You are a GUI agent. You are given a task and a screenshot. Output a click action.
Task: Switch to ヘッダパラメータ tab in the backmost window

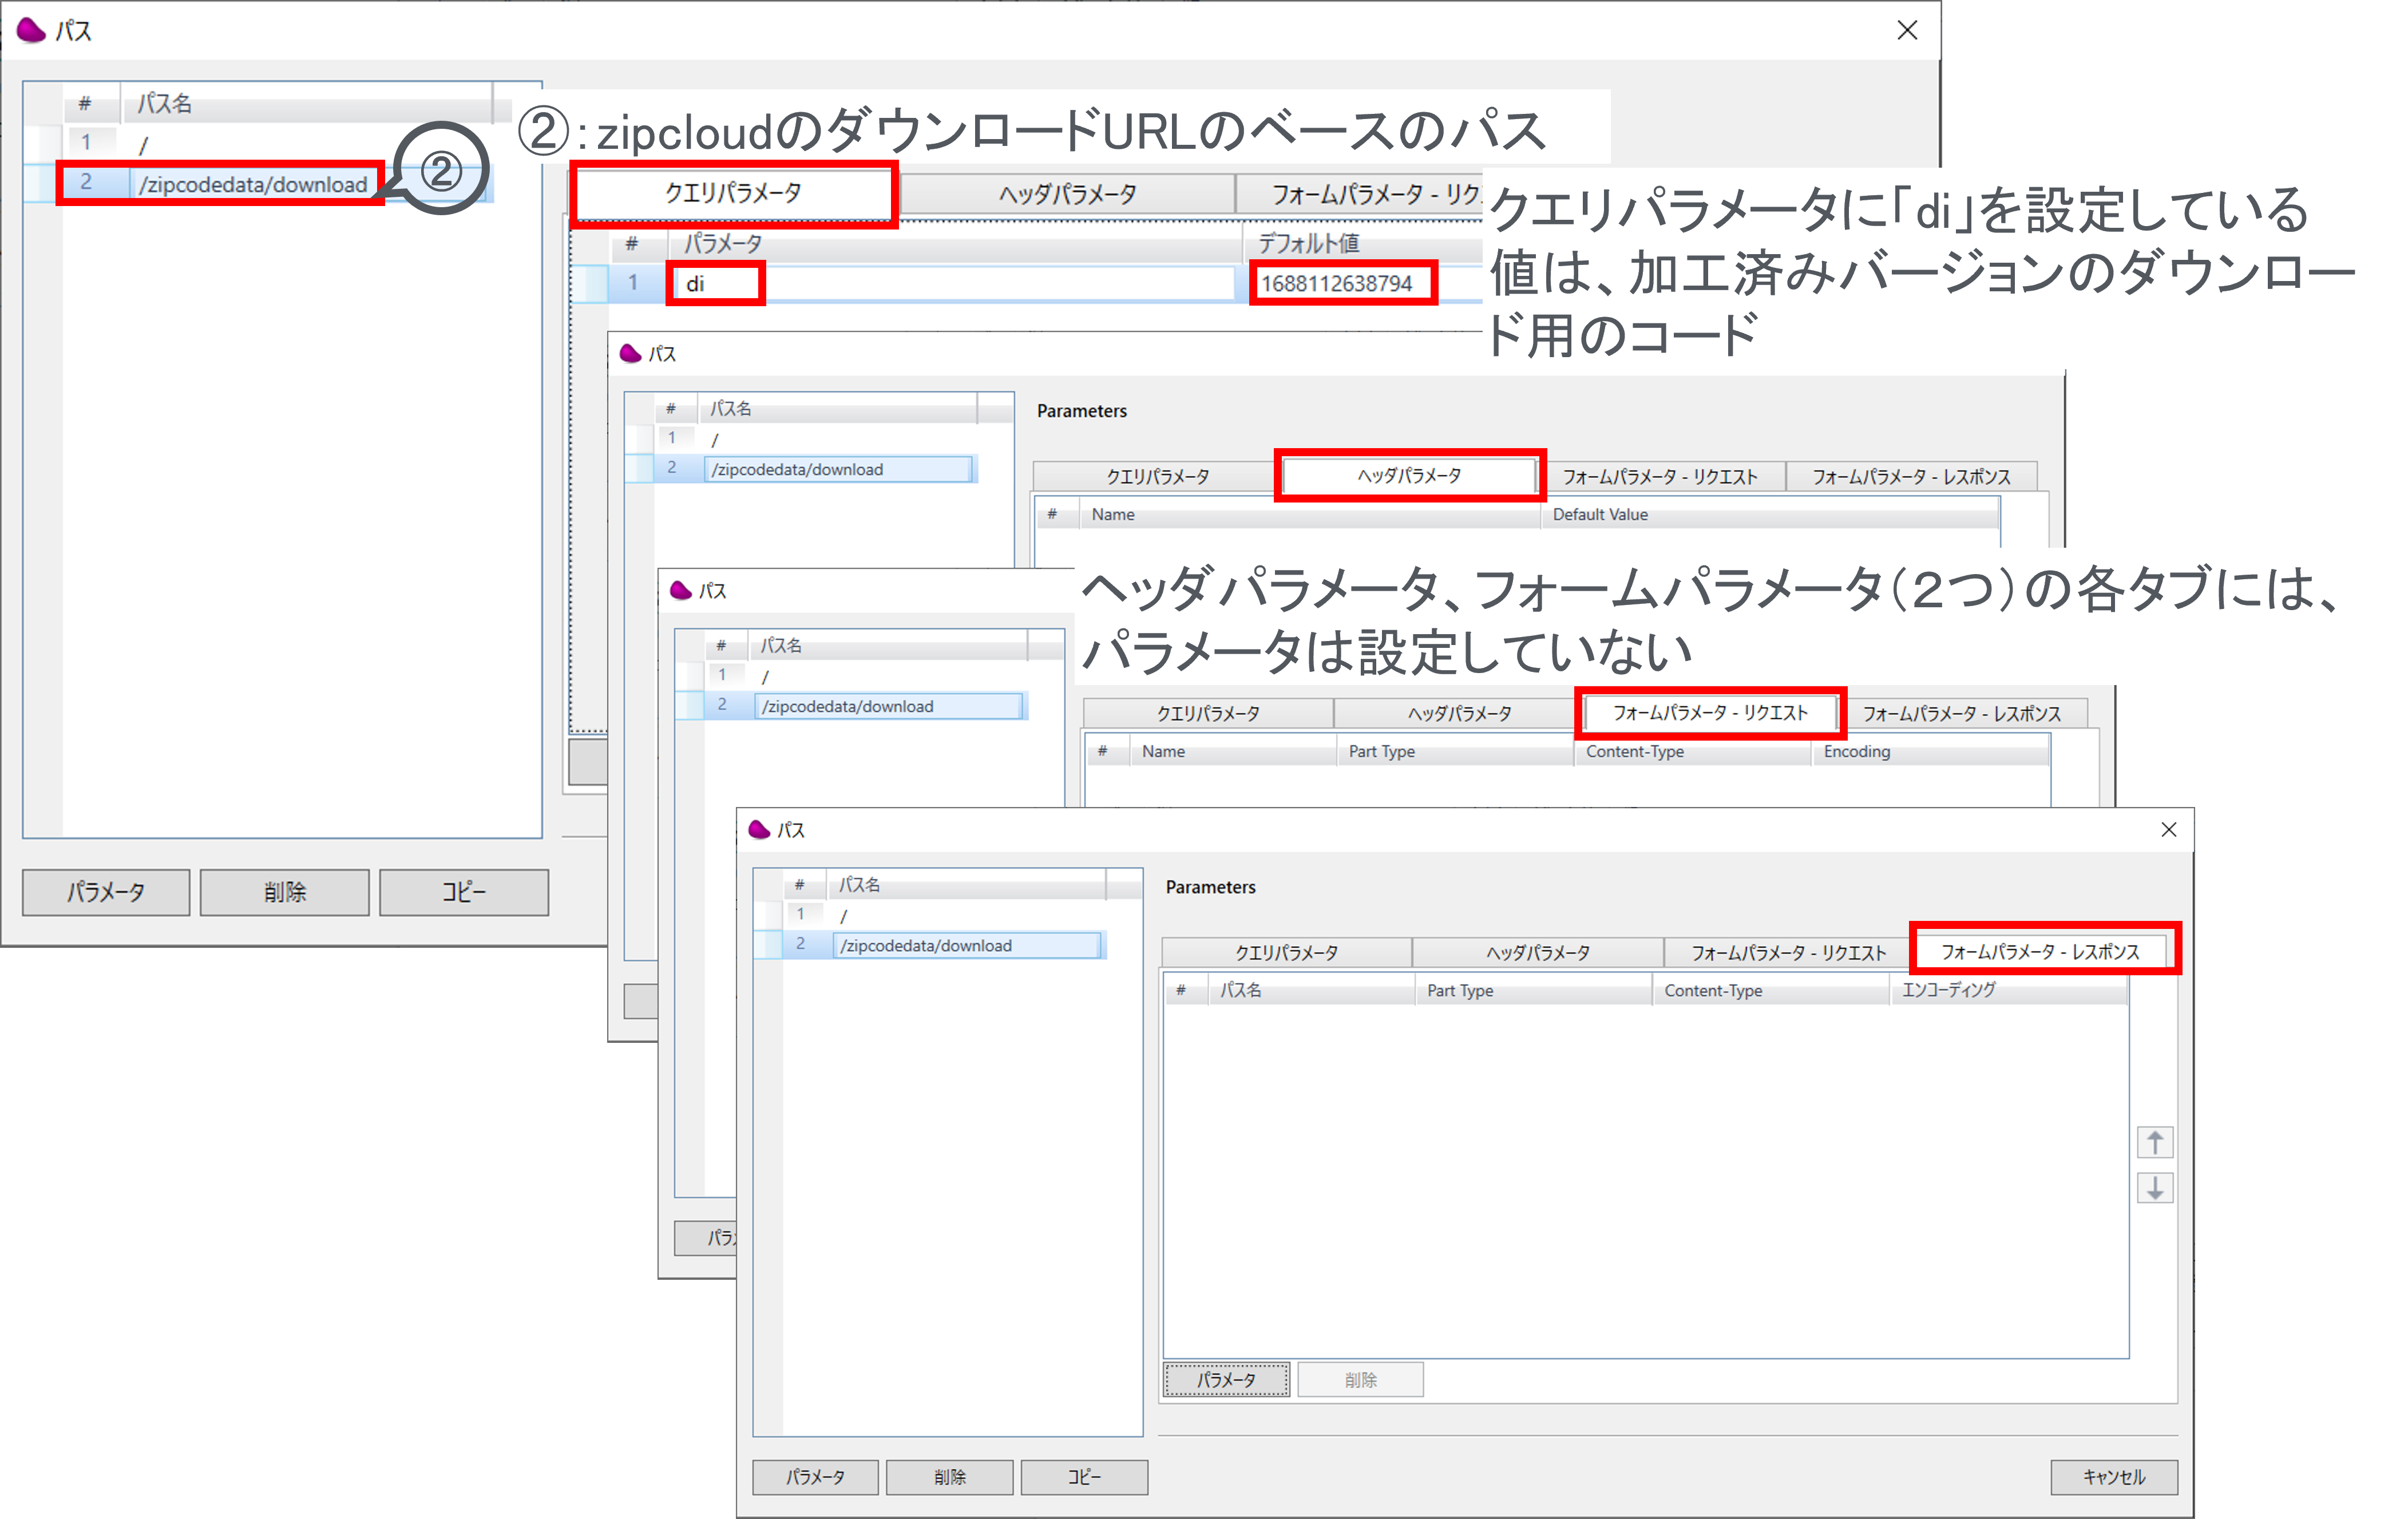[1067, 193]
